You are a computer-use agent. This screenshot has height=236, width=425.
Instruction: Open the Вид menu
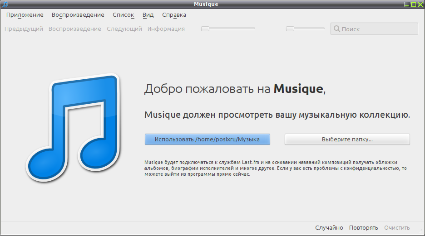148,15
